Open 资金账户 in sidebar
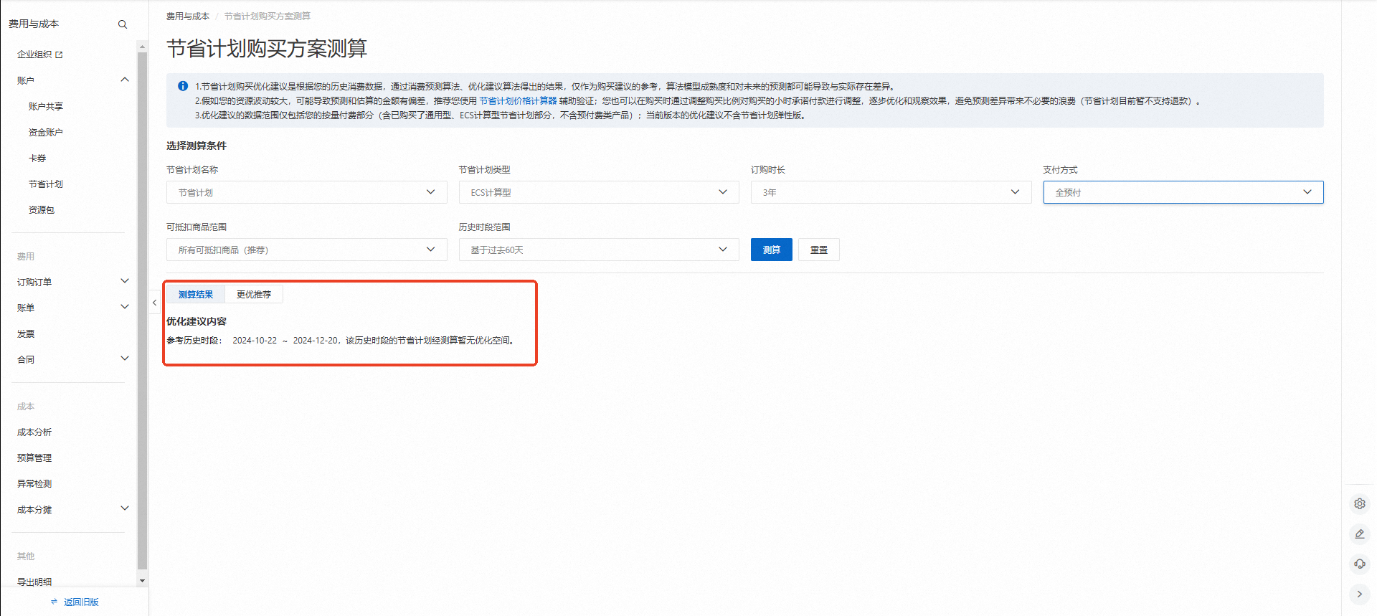 pos(46,132)
